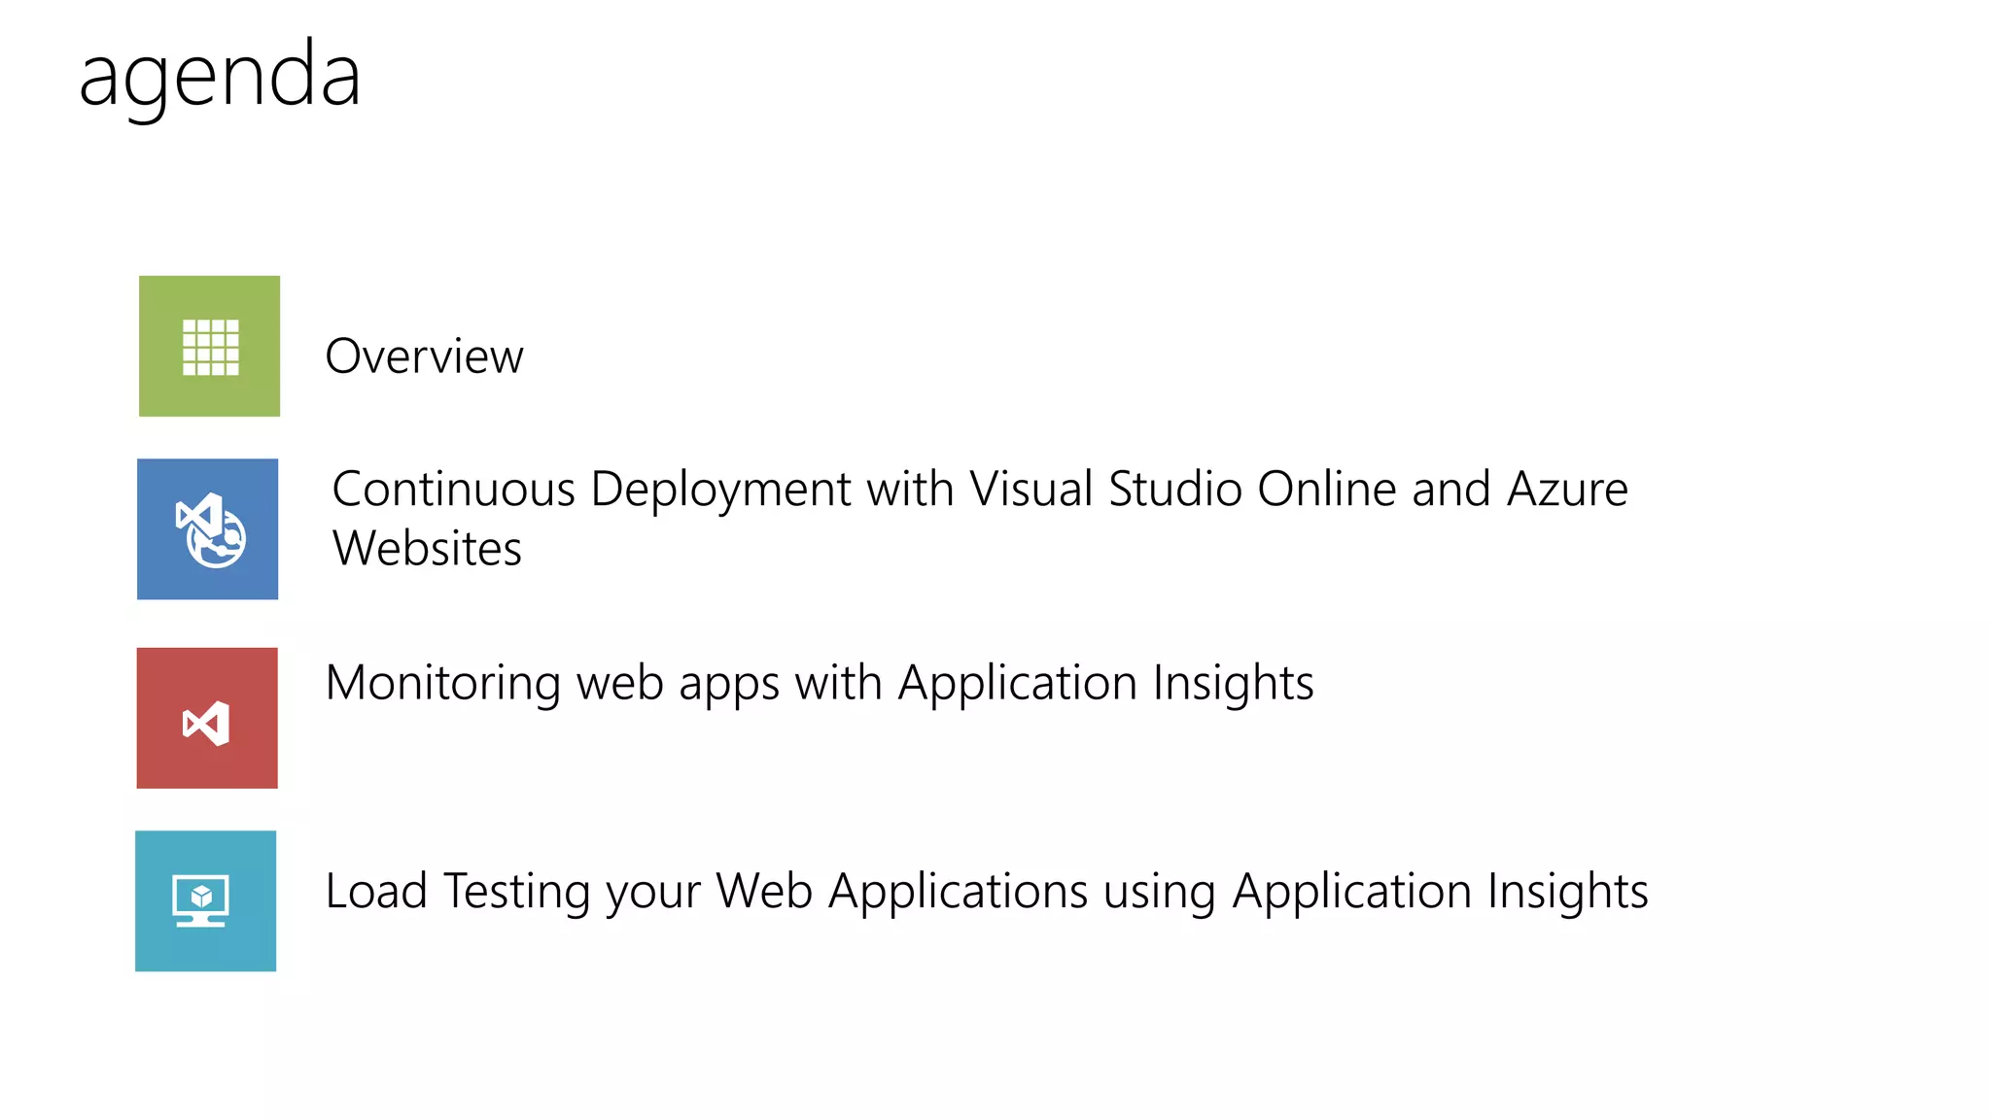
Task: Click the white grid glyph in green tile
Action: 210,348
